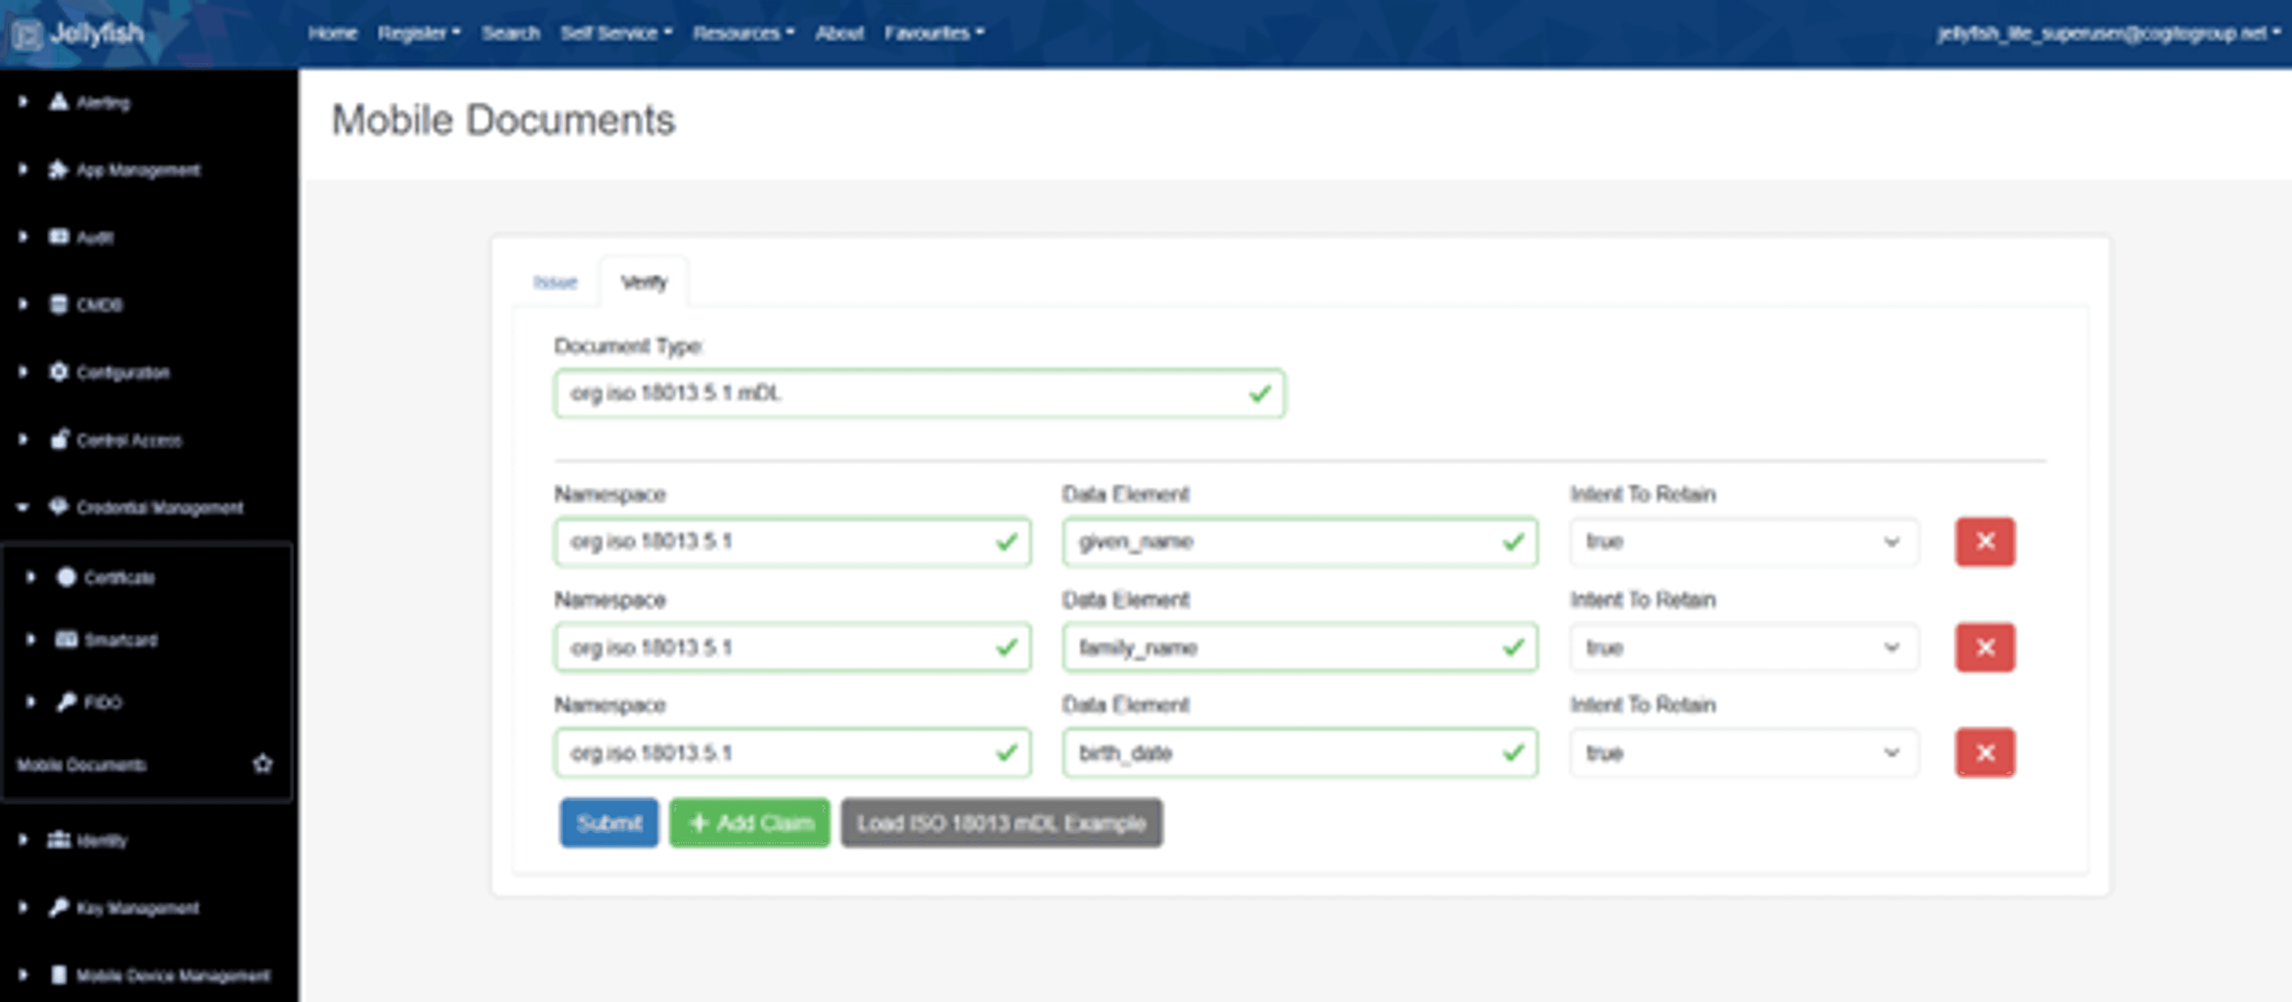2292x1002 pixels.
Task: Open the Search menu item
Action: tap(511, 33)
